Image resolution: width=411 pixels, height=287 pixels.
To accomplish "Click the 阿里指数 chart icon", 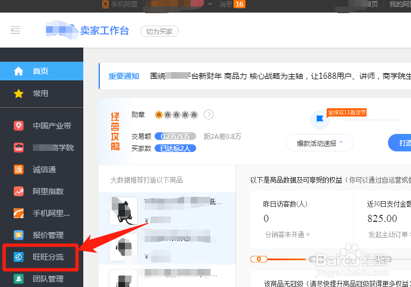I will [18, 191].
